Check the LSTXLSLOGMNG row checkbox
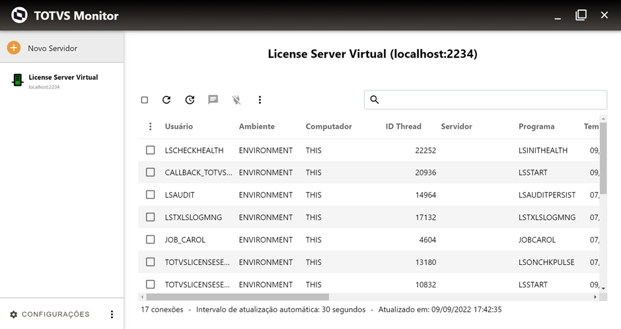The width and height of the screenshot is (621, 329). tap(151, 217)
